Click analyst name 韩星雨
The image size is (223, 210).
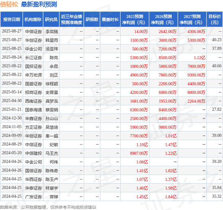(x=52, y=40)
